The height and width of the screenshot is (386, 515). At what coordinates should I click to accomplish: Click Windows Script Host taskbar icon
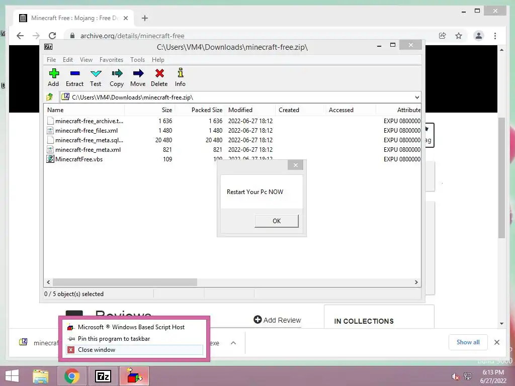pyautogui.click(x=134, y=376)
